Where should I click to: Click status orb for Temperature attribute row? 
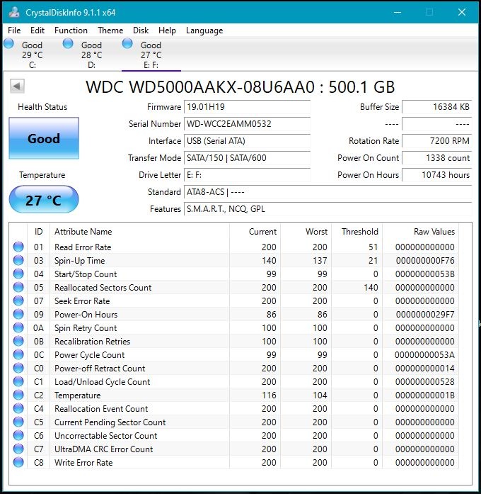tap(18, 395)
